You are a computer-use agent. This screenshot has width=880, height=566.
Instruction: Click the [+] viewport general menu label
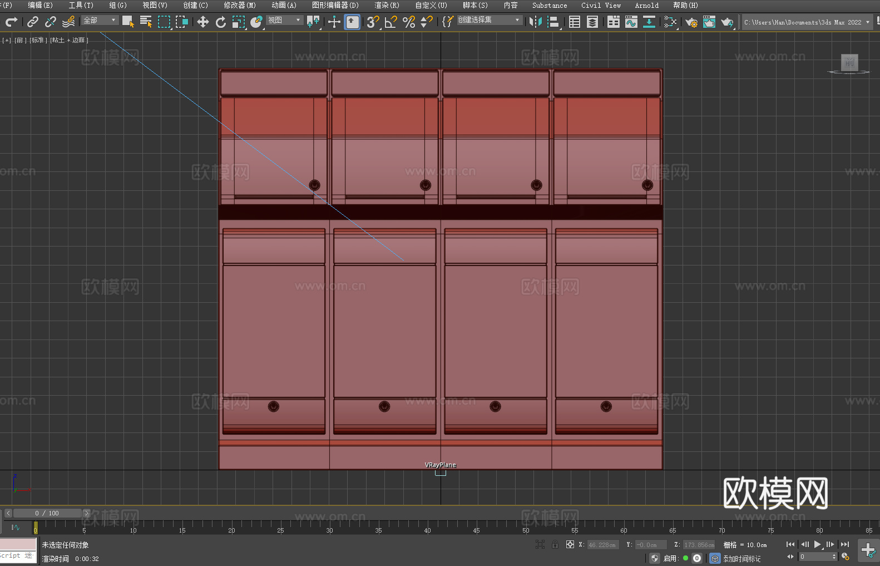7,40
